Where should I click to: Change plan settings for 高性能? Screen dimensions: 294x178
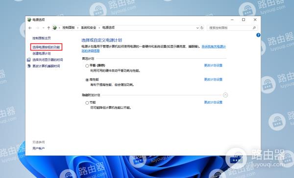(213, 80)
